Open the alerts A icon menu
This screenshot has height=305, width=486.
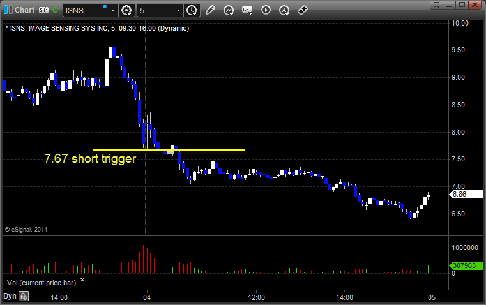coord(284,10)
